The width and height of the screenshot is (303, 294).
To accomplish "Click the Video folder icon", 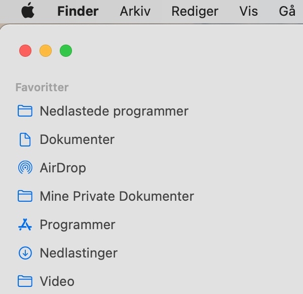I will click(x=25, y=281).
